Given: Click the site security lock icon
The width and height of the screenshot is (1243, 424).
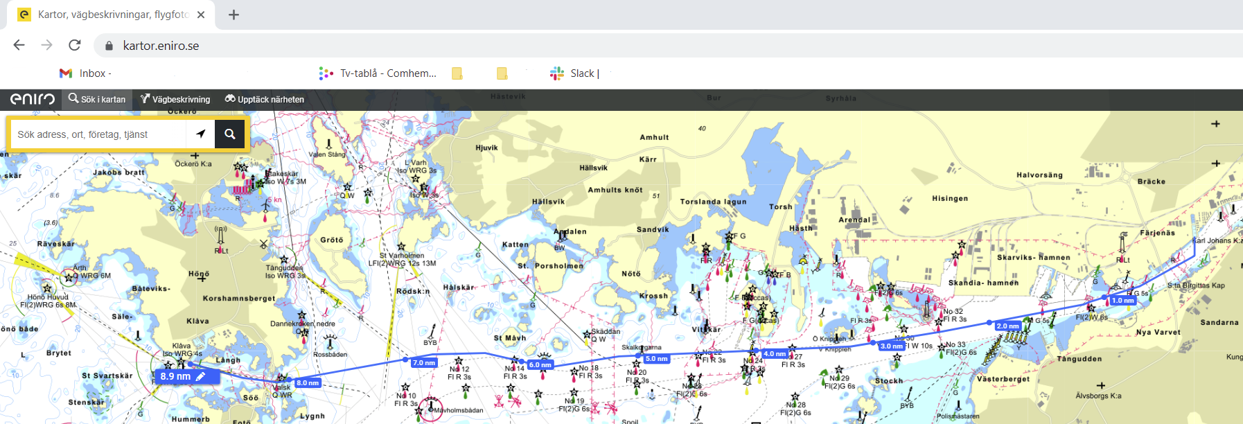Looking at the screenshot, I should tap(109, 46).
